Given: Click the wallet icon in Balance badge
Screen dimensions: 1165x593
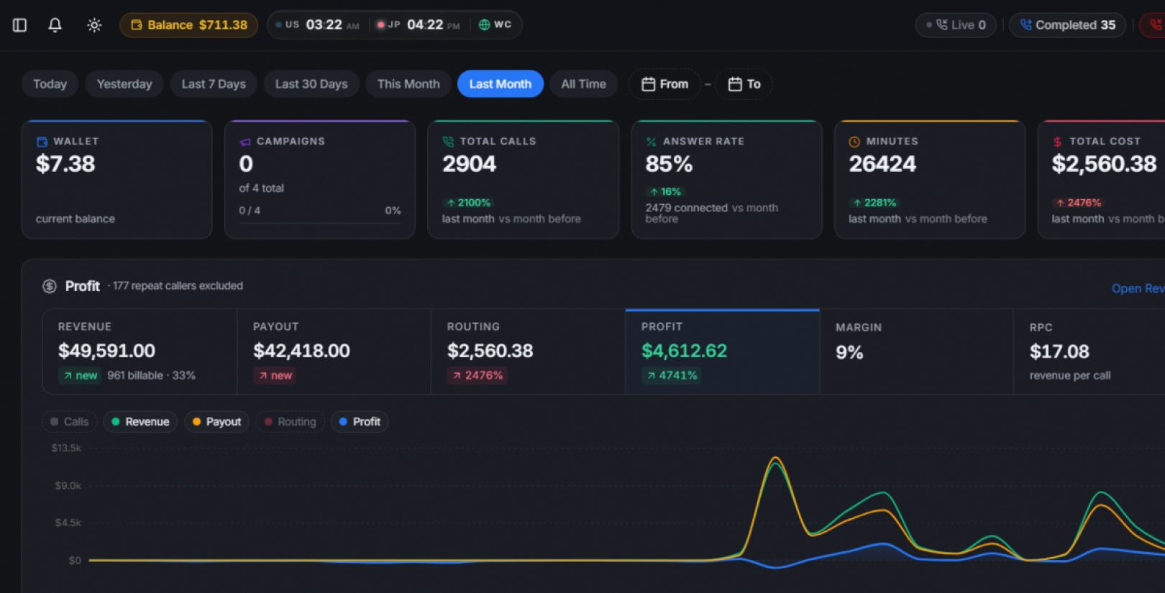Looking at the screenshot, I should pos(137,25).
